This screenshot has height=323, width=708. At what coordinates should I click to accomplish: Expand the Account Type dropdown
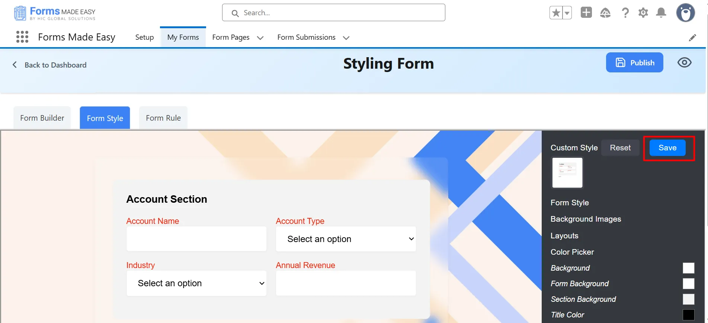346,239
